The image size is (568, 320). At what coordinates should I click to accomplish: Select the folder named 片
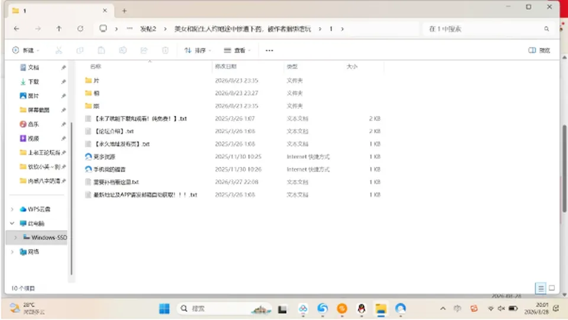click(x=96, y=80)
